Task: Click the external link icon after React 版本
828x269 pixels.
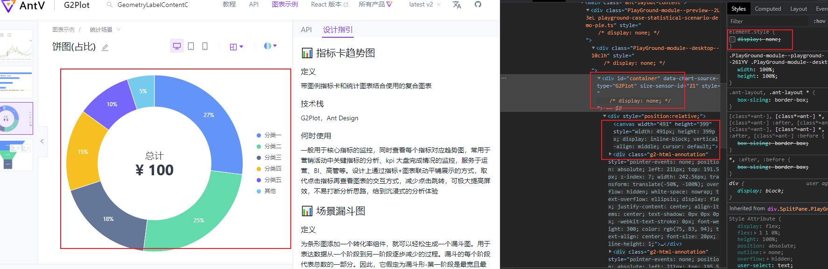Action: point(346,5)
